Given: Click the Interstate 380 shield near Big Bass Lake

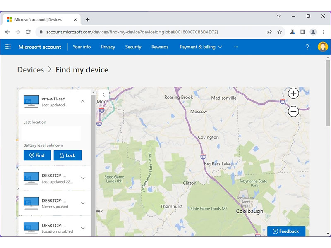Looking at the screenshot, I should [x=203, y=157].
